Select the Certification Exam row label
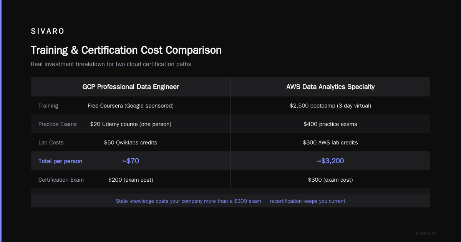This screenshot has height=242, width=461. [x=61, y=180]
